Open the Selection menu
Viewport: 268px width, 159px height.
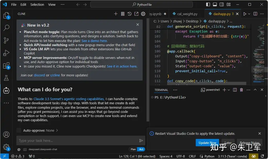(x=37, y=4)
